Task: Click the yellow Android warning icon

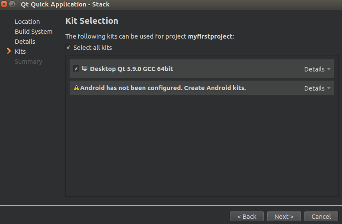Action: point(77,88)
